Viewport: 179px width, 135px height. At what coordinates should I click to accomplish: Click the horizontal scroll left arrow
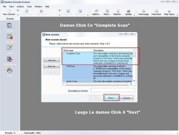(x=64, y=84)
